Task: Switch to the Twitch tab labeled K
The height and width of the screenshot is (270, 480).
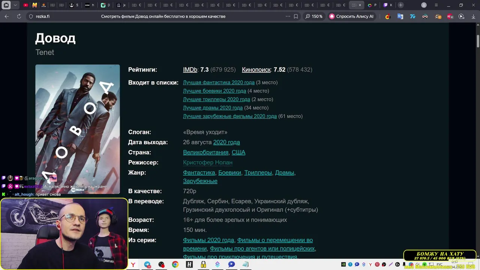Action: 388,5
